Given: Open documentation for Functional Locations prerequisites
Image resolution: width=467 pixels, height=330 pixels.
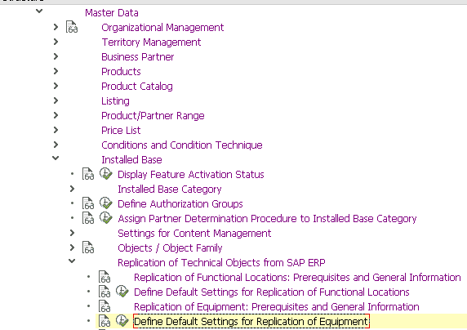Looking at the screenshot, I should click(105, 277).
